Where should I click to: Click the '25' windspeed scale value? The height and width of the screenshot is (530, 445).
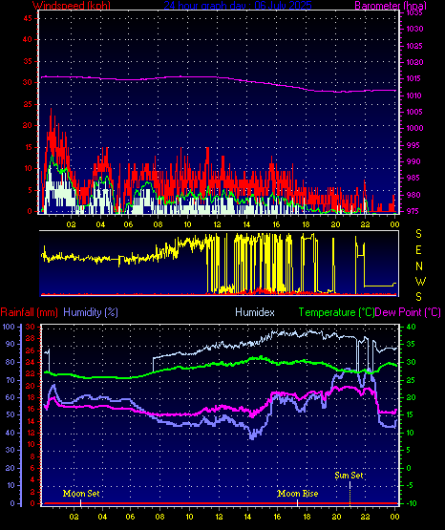(x=28, y=104)
